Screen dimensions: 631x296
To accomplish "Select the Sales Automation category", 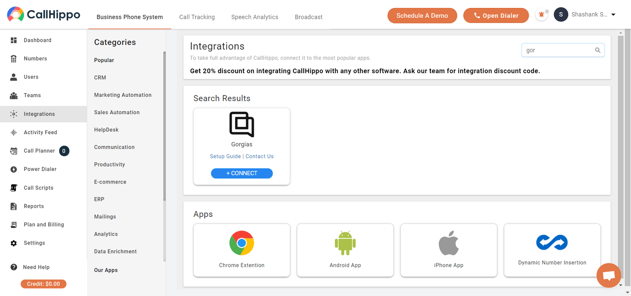I will 117,112.
